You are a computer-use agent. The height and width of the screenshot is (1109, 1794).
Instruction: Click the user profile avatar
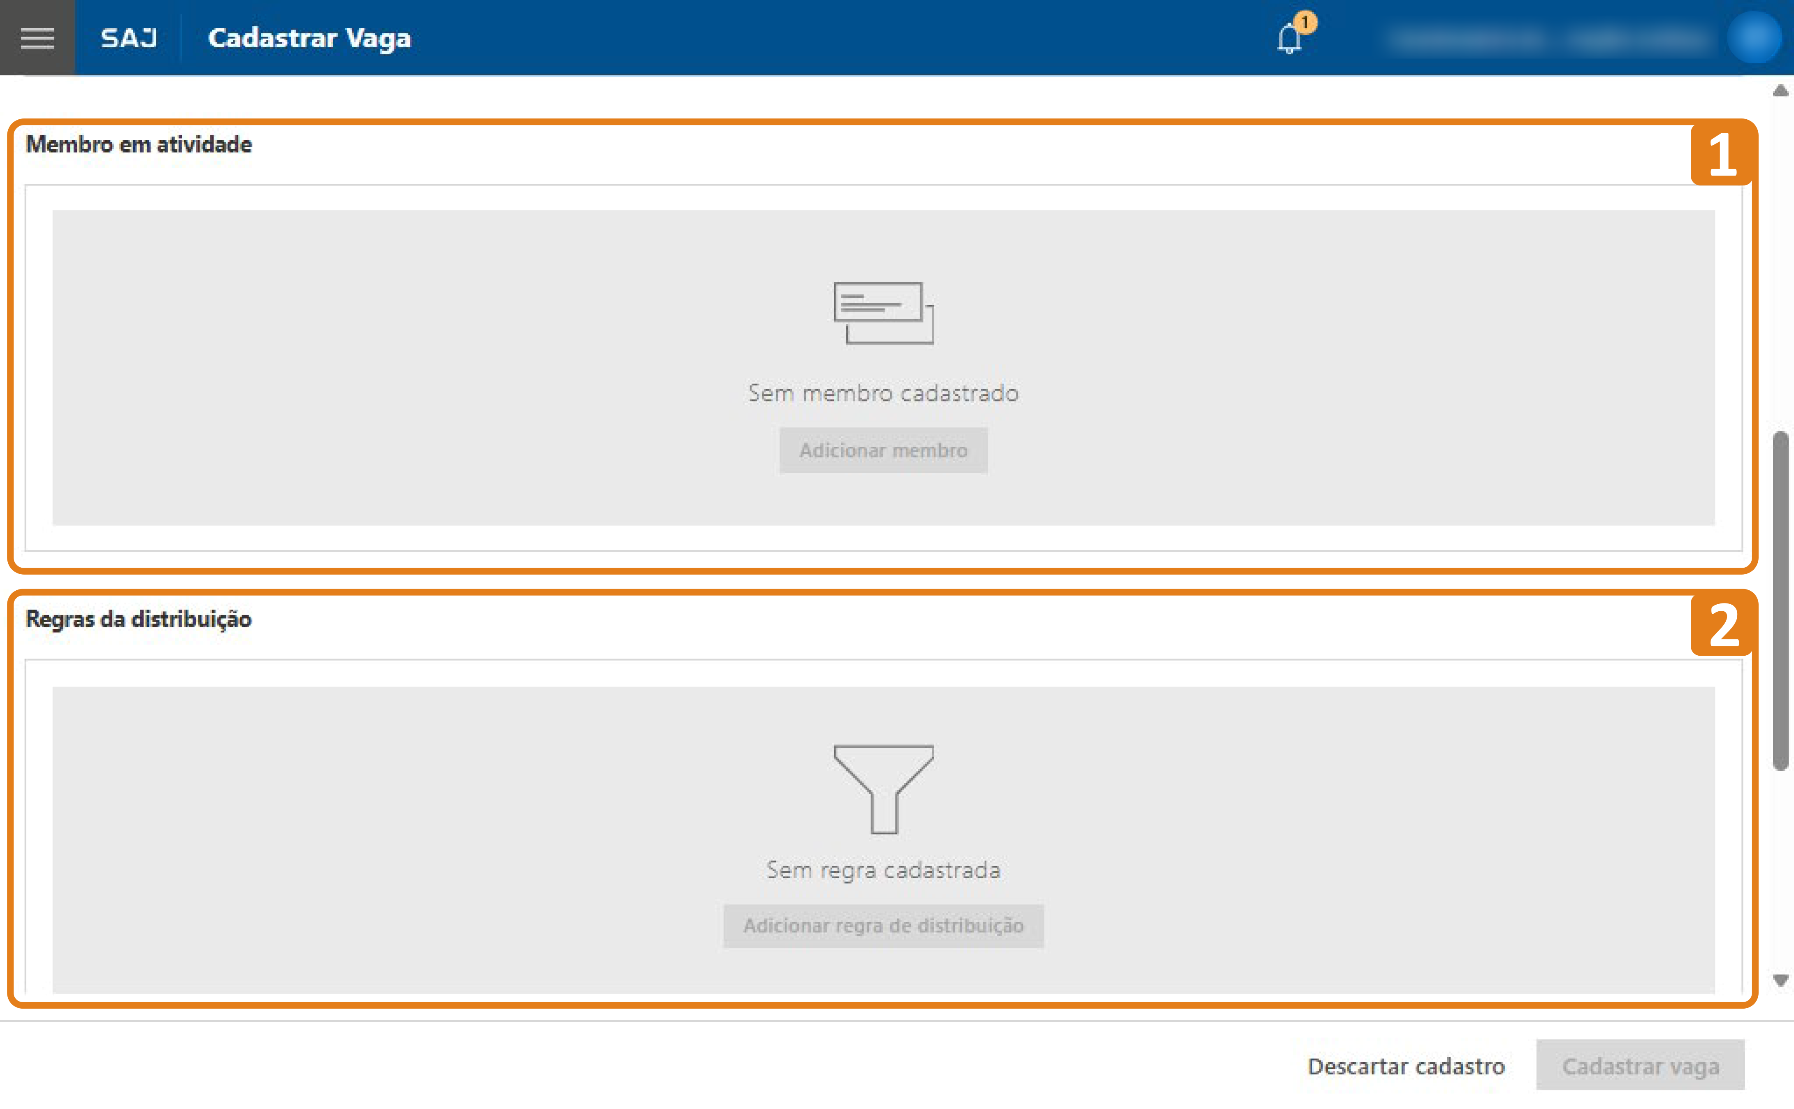coord(1754,37)
